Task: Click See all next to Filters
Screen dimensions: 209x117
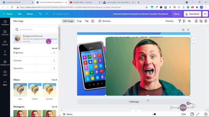Action: [x=55, y=80]
